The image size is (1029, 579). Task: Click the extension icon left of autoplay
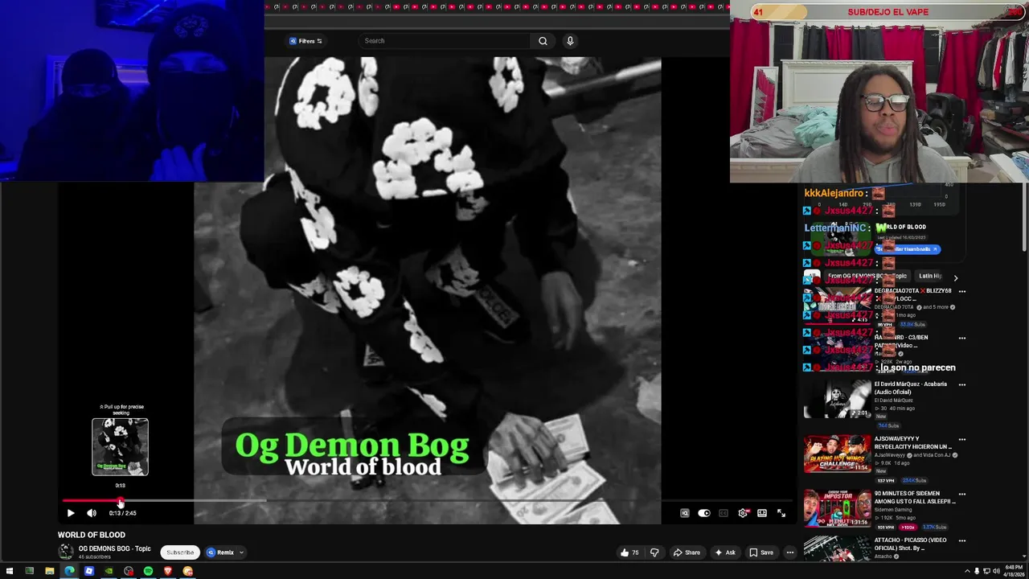[x=685, y=513]
